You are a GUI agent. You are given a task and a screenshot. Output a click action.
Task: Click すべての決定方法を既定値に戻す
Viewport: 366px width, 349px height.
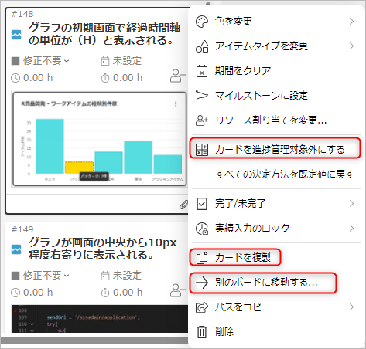pyautogui.click(x=285, y=174)
